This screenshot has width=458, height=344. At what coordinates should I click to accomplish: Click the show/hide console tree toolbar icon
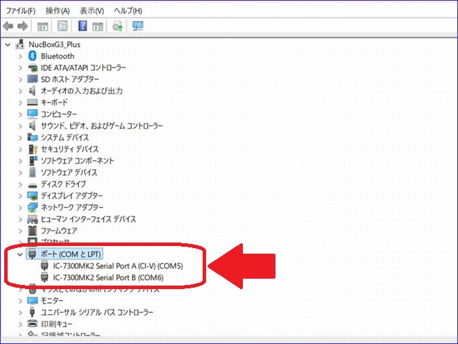pos(43,26)
